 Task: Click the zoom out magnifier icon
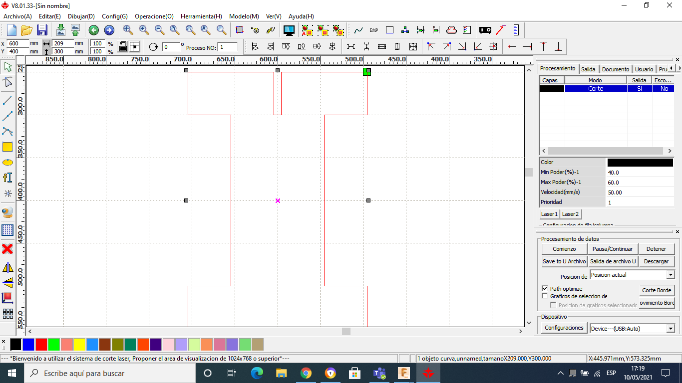point(159,30)
